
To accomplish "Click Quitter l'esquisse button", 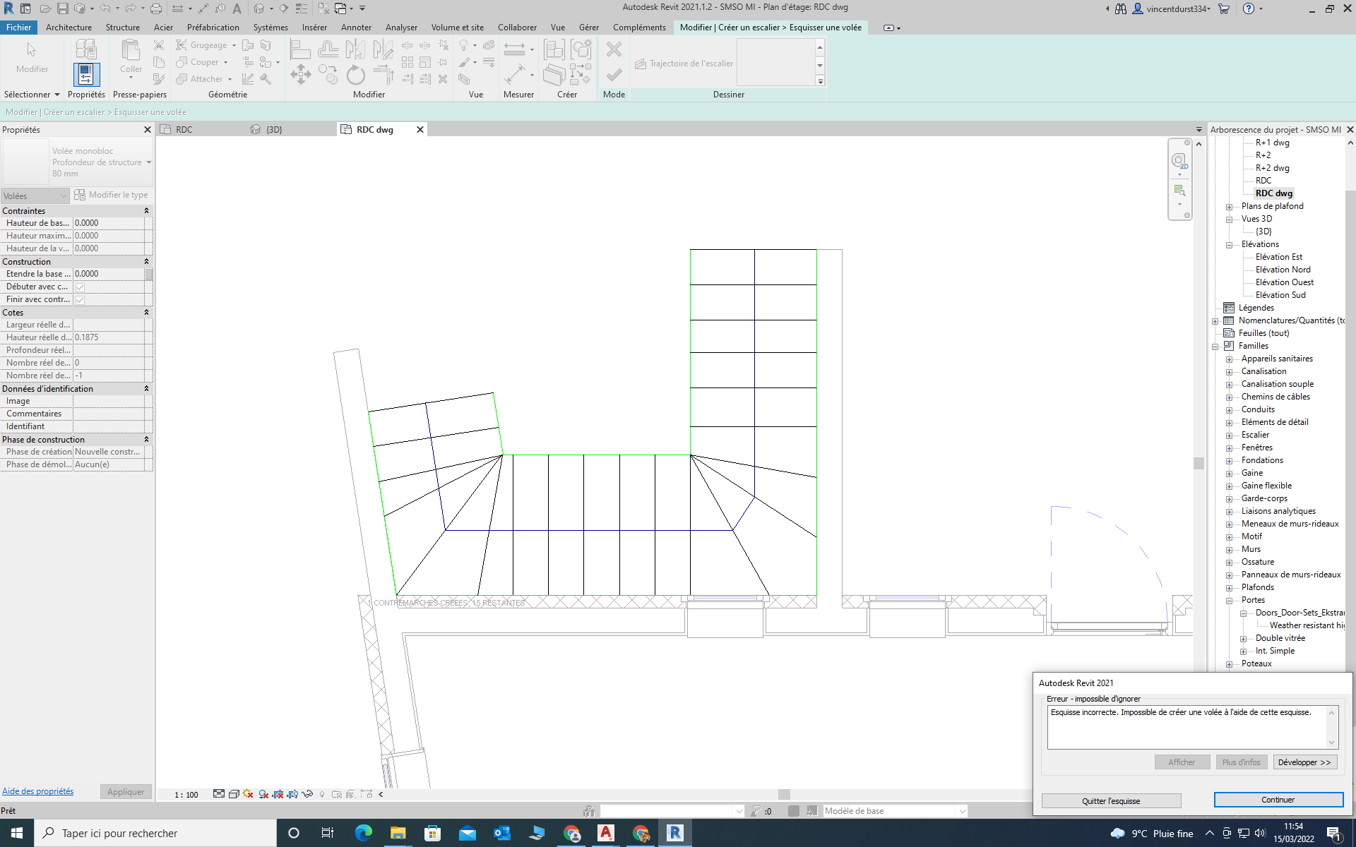I will [1111, 800].
